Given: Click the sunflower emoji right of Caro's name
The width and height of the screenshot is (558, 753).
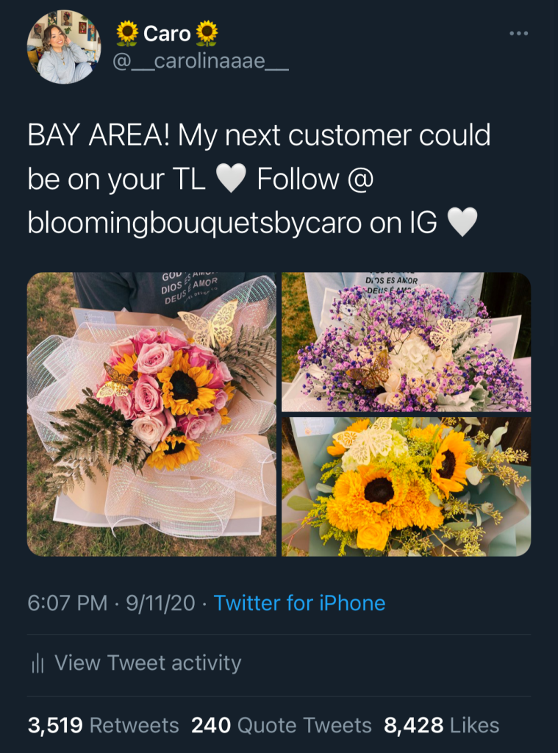Looking at the screenshot, I should pyautogui.click(x=207, y=32).
